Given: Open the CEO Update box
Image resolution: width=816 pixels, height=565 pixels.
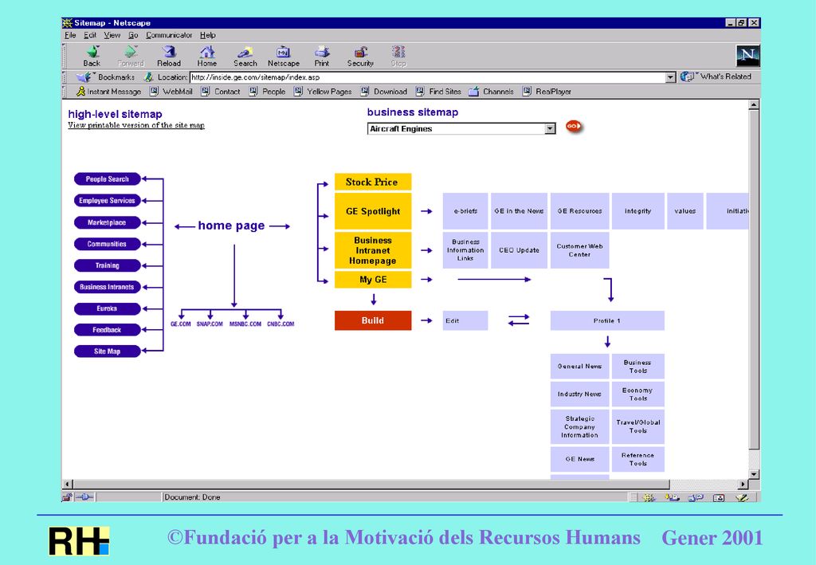Looking at the screenshot, I should (519, 250).
